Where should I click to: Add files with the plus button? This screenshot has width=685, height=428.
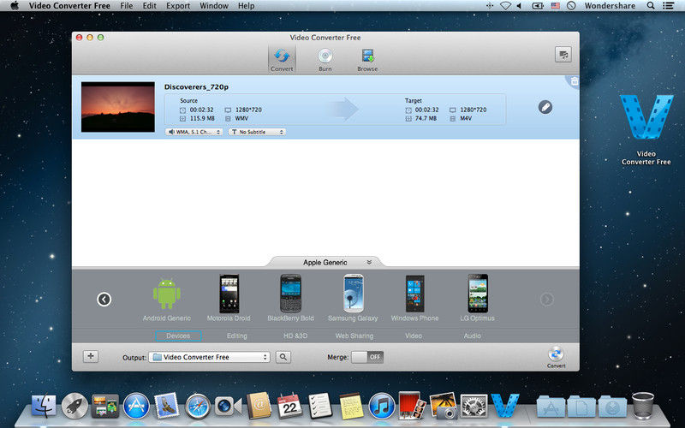(x=91, y=356)
